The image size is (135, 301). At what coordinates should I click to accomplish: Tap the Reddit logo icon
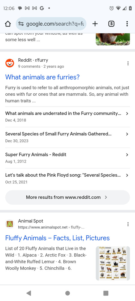tap(10, 63)
